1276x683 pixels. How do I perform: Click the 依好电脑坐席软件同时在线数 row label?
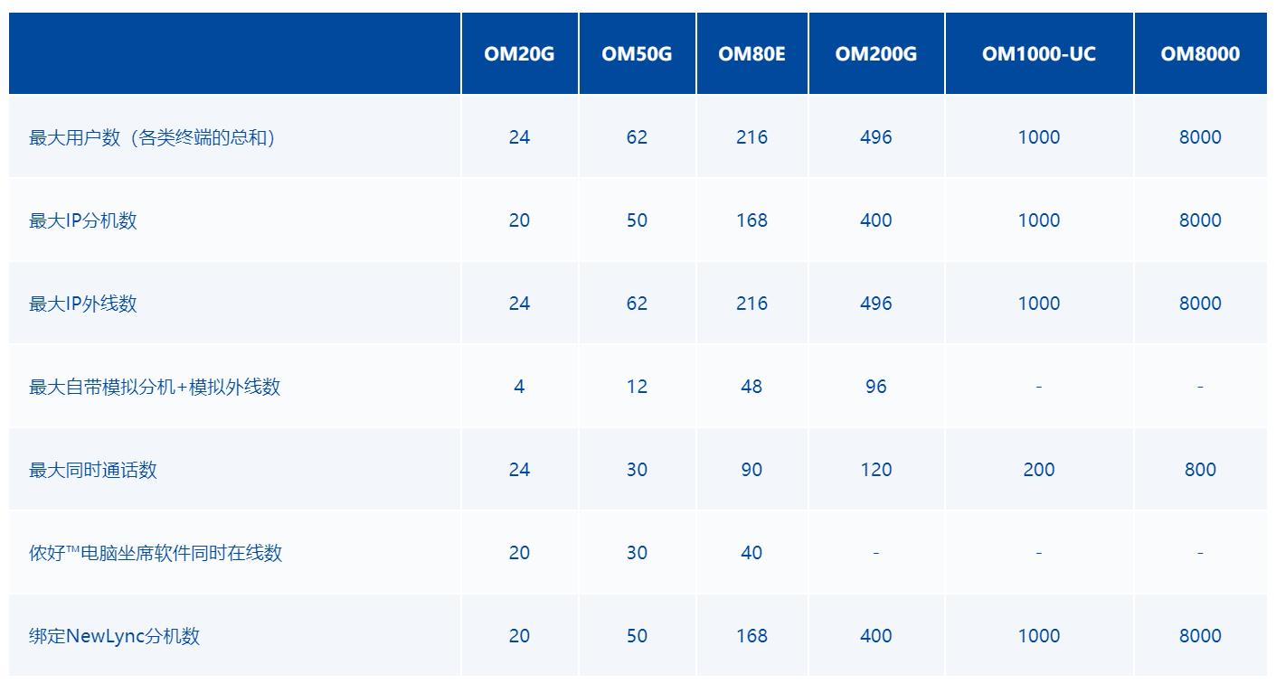[x=156, y=553]
